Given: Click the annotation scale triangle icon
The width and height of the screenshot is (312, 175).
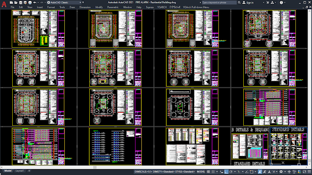Looking at the screenshot, I should coord(269,172).
